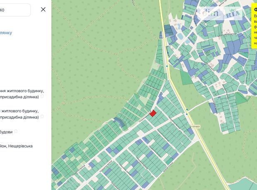Click the "будови" text in the side panel

[x=6, y=131]
